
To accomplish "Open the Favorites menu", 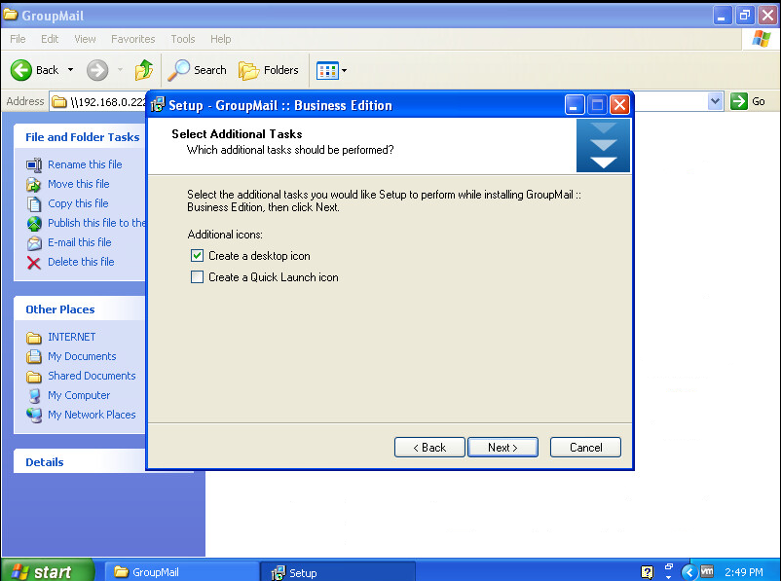I will (132, 39).
